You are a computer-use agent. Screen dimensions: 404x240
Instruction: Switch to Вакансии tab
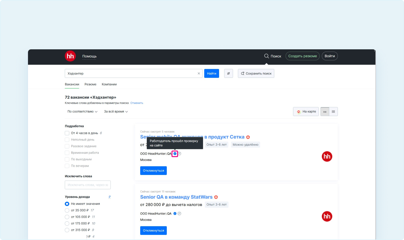(x=72, y=84)
